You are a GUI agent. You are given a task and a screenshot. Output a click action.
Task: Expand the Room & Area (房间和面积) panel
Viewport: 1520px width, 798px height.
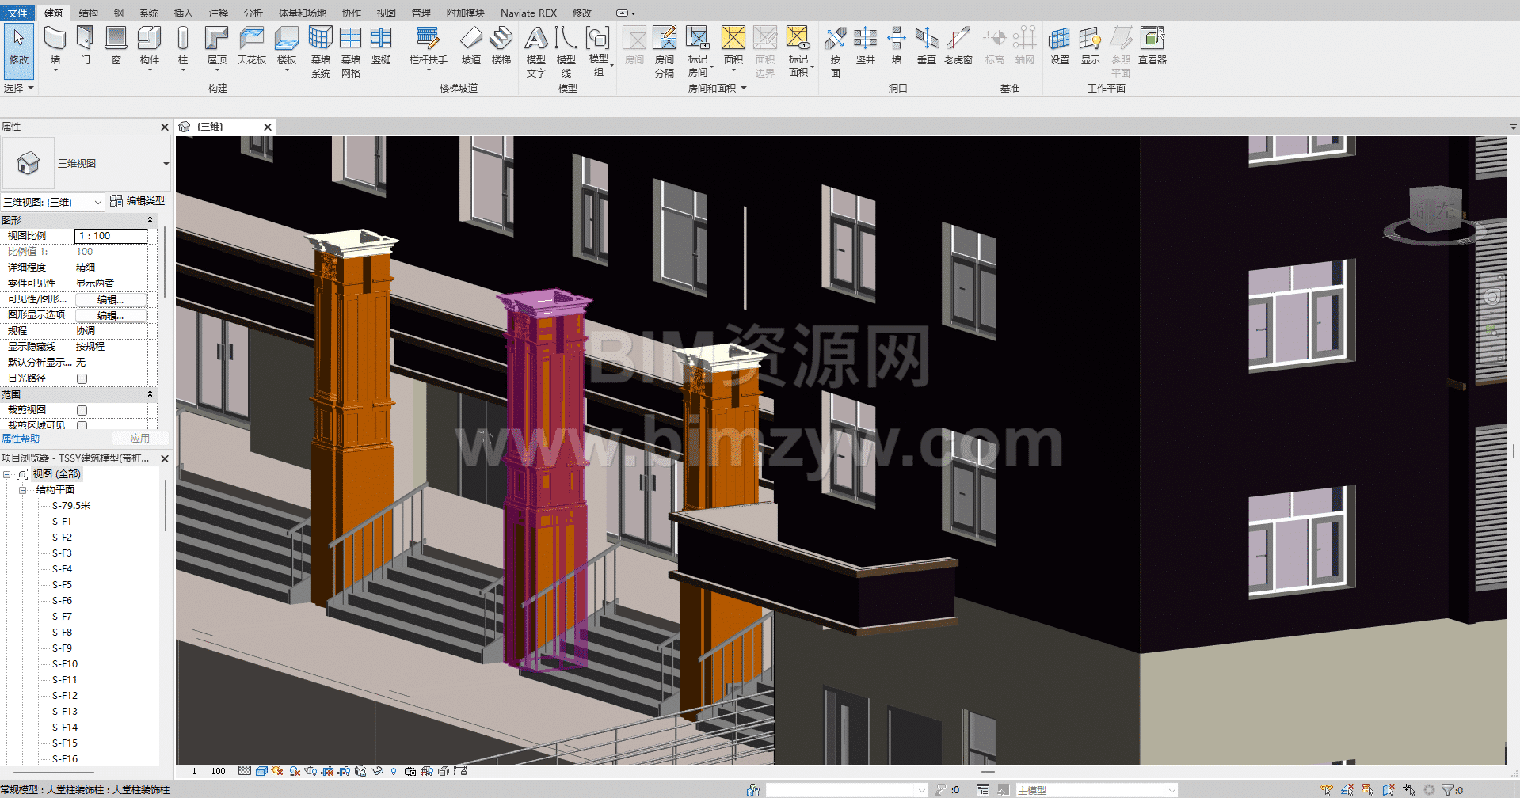point(717,88)
